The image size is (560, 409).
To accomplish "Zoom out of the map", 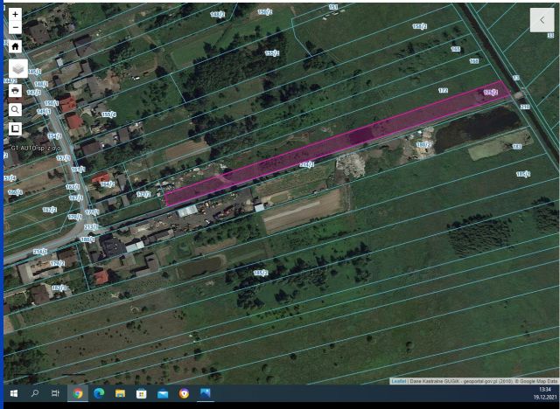I will pyautogui.click(x=15, y=27).
